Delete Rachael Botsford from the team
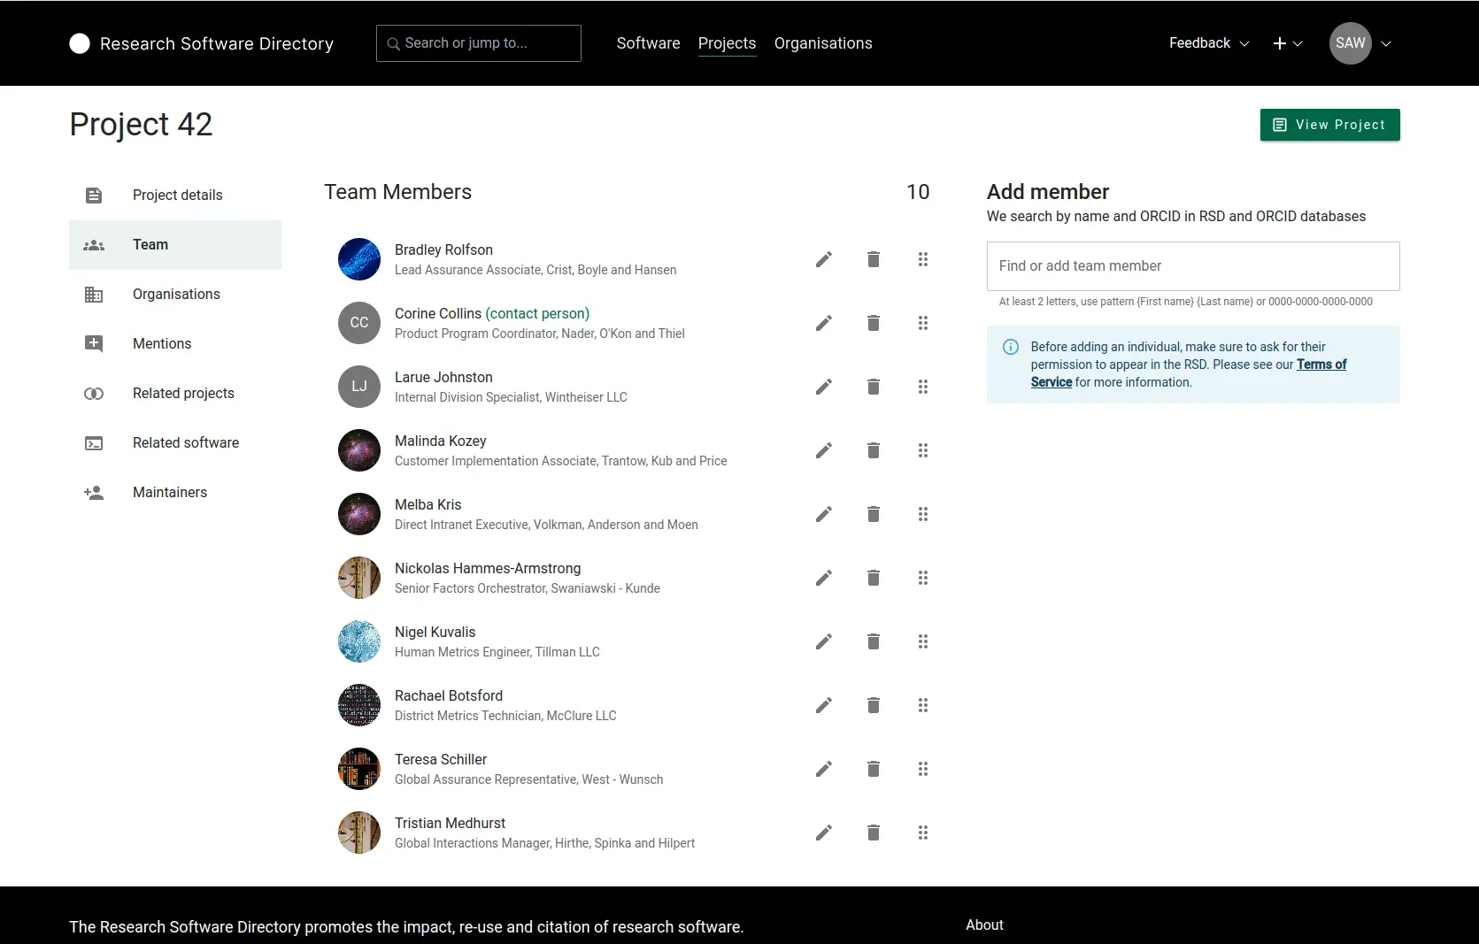This screenshot has width=1479, height=944. (873, 705)
